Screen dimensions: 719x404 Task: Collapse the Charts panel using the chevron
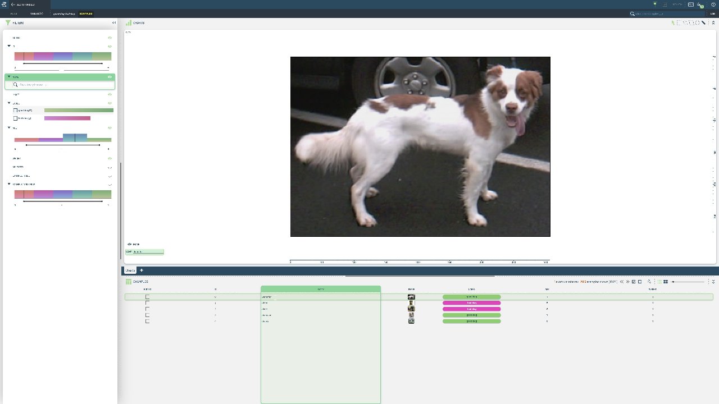pyautogui.click(x=713, y=23)
